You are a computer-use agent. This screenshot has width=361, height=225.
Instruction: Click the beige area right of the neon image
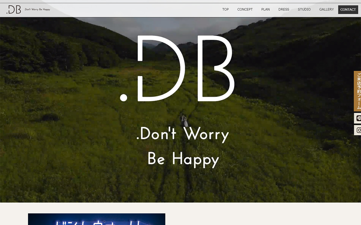point(256,214)
